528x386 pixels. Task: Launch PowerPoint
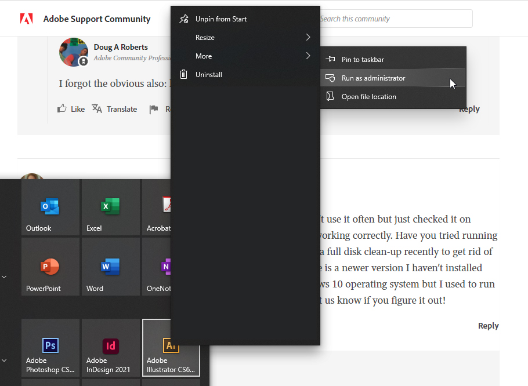(x=50, y=266)
